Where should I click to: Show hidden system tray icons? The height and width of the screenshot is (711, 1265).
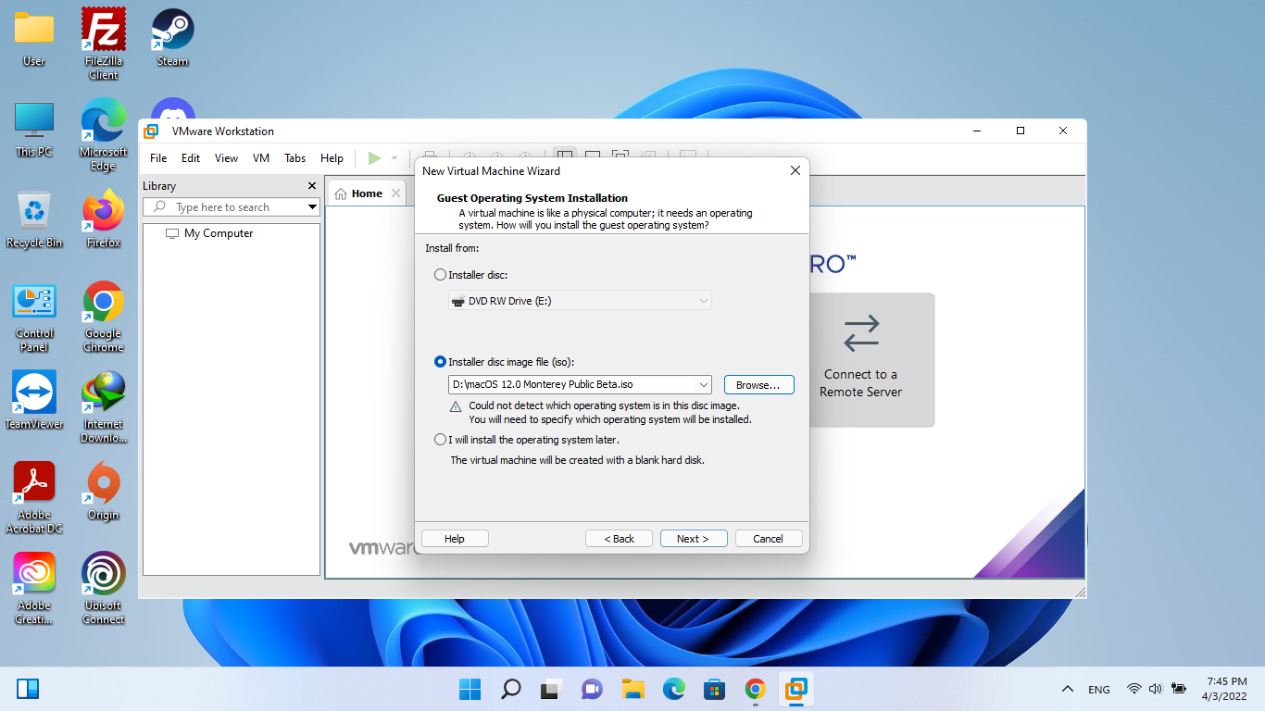coord(1068,689)
